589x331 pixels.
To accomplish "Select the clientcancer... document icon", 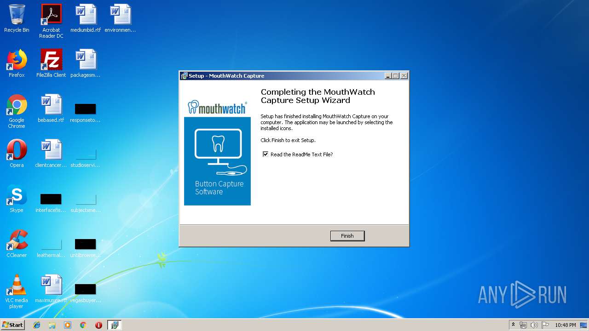I will (x=51, y=154).
